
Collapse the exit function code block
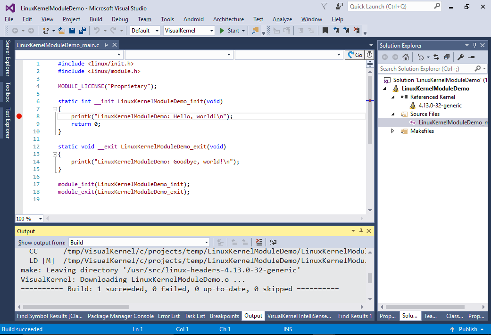click(x=55, y=154)
